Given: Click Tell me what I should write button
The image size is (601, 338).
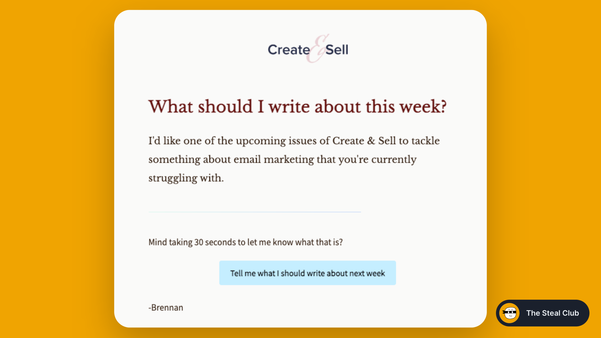Looking at the screenshot, I should [308, 273].
